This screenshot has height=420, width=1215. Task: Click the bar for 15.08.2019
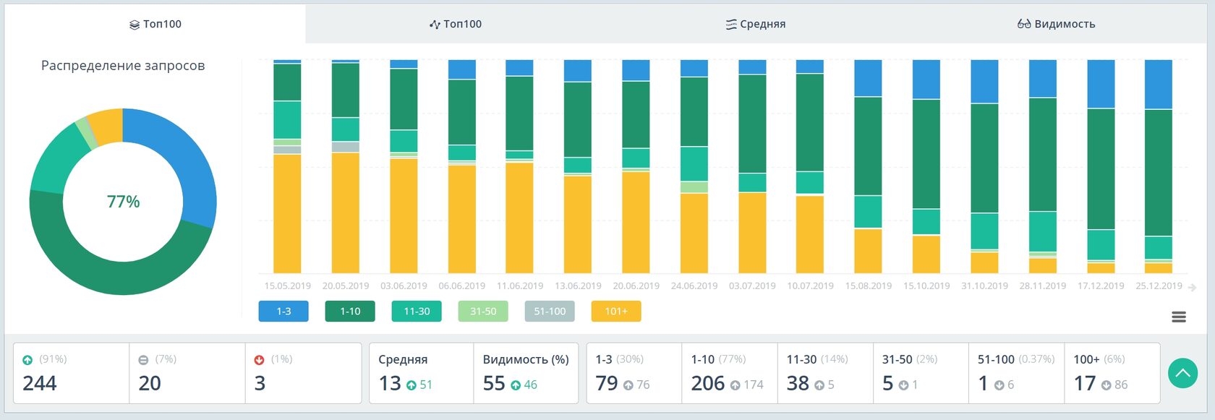[868, 166]
